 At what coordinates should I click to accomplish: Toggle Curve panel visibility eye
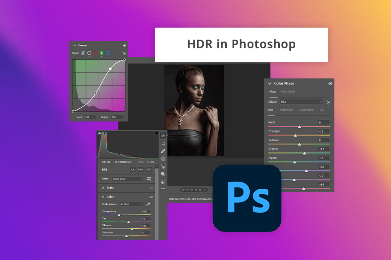125,45
